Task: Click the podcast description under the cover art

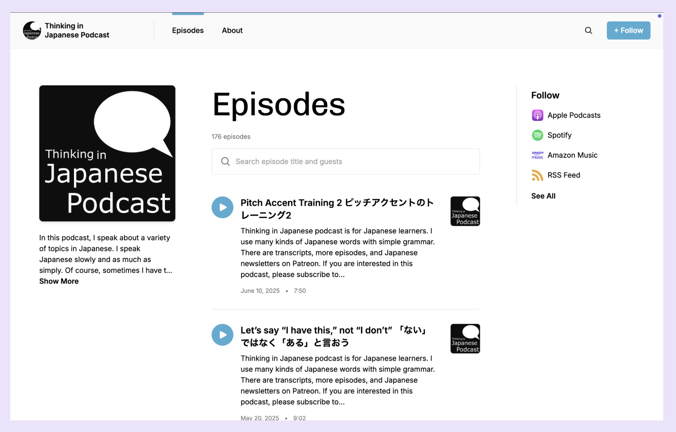Action: pos(106,254)
